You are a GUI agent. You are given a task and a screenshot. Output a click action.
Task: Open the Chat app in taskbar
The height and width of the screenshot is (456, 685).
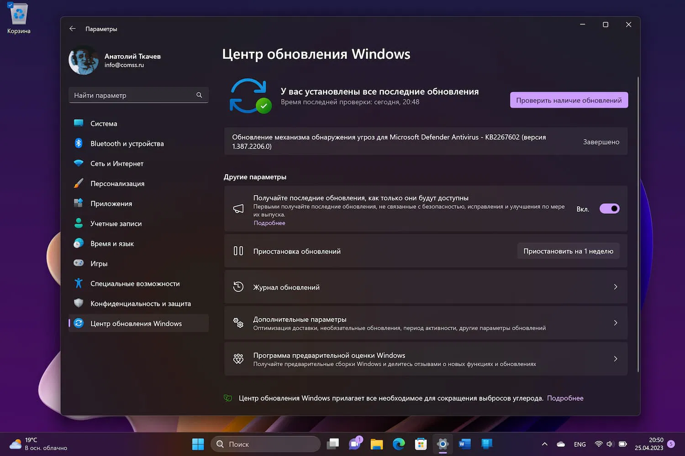point(355,444)
